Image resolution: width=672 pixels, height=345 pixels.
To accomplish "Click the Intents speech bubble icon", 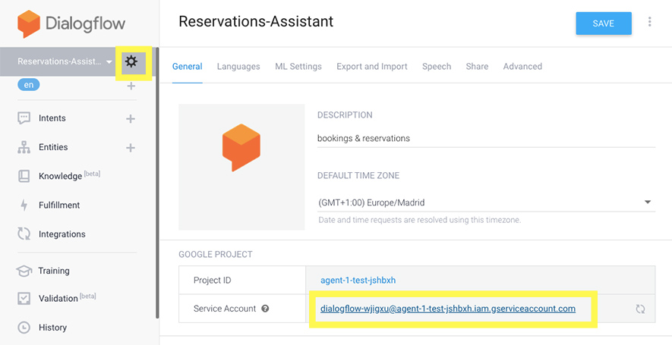I will tap(24, 118).
